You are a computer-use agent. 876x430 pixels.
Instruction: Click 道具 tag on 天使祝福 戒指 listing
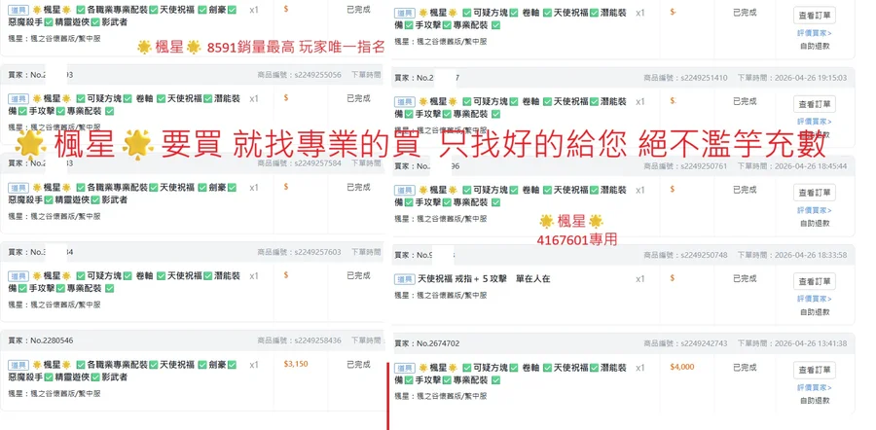[x=405, y=278]
